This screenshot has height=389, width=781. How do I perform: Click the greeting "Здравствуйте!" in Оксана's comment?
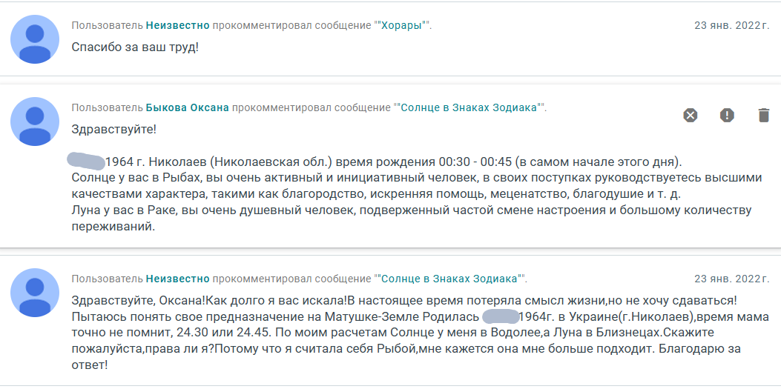113,130
